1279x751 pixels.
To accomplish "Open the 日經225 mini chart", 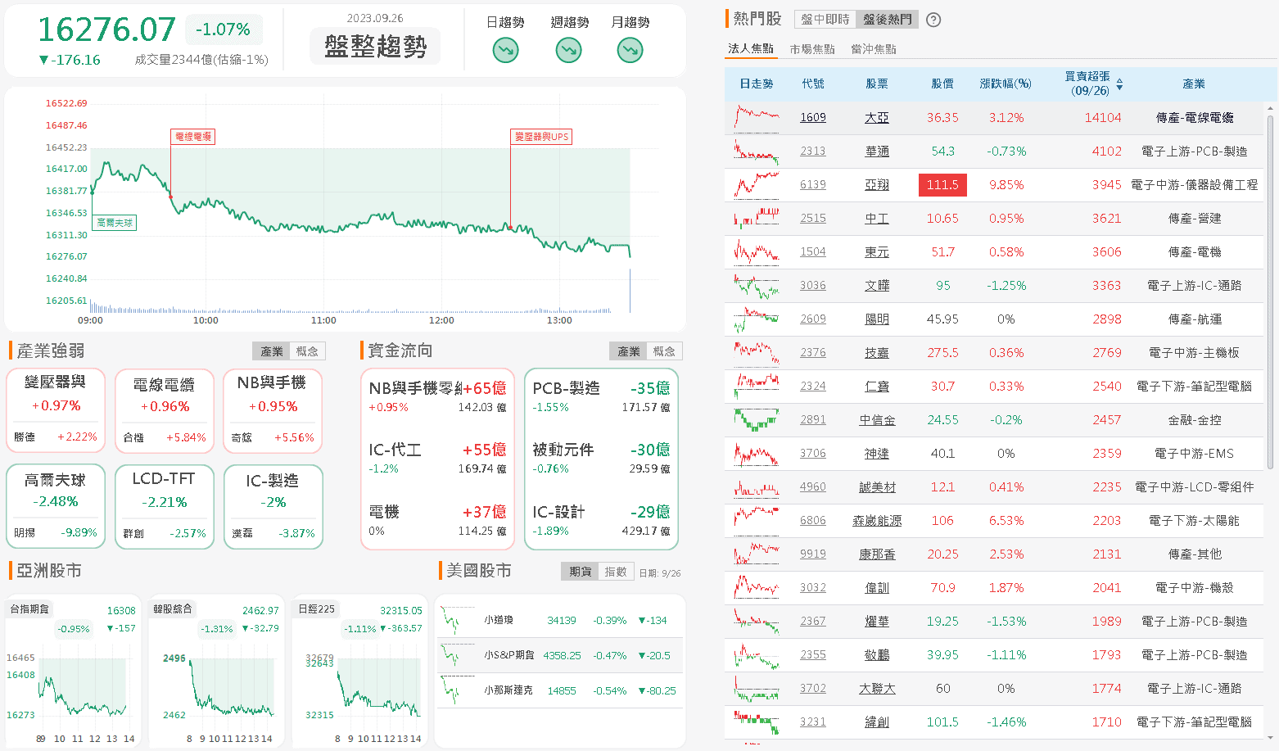I will [359, 671].
